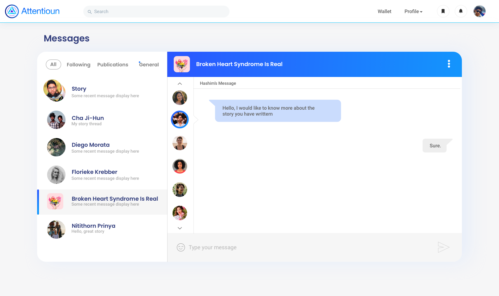Click the user avatar in top bar
This screenshot has width=499, height=296.
[479, 12]
